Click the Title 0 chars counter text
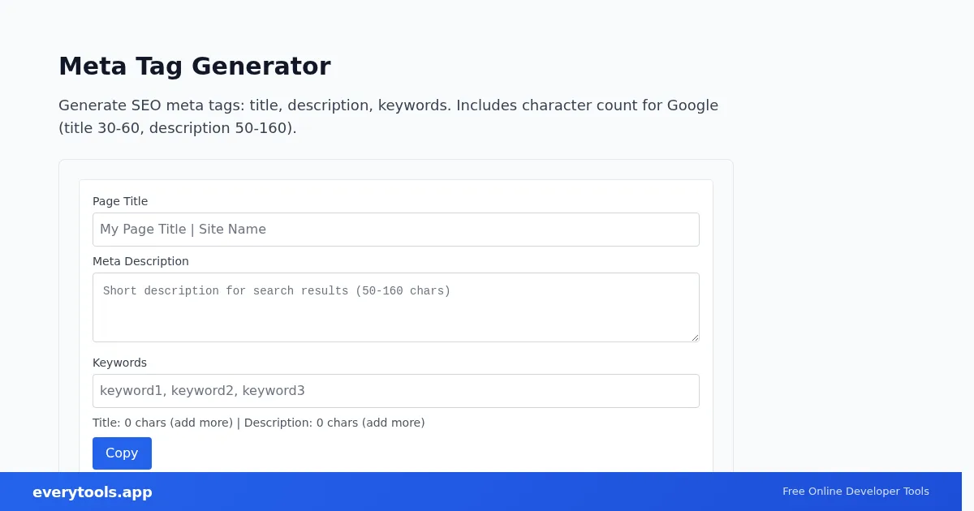This screenshot has height=511, width=974. point(162,423)
